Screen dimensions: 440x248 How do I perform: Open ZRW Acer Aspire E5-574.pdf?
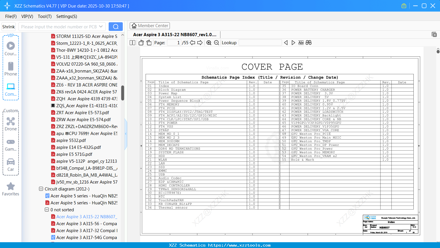pyautogui.click(x=81, y=119)
